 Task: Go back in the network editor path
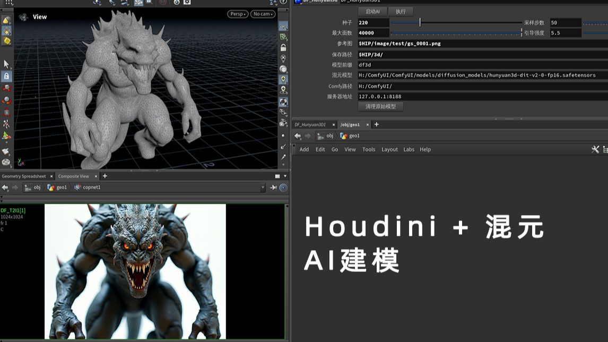(298, 136)
